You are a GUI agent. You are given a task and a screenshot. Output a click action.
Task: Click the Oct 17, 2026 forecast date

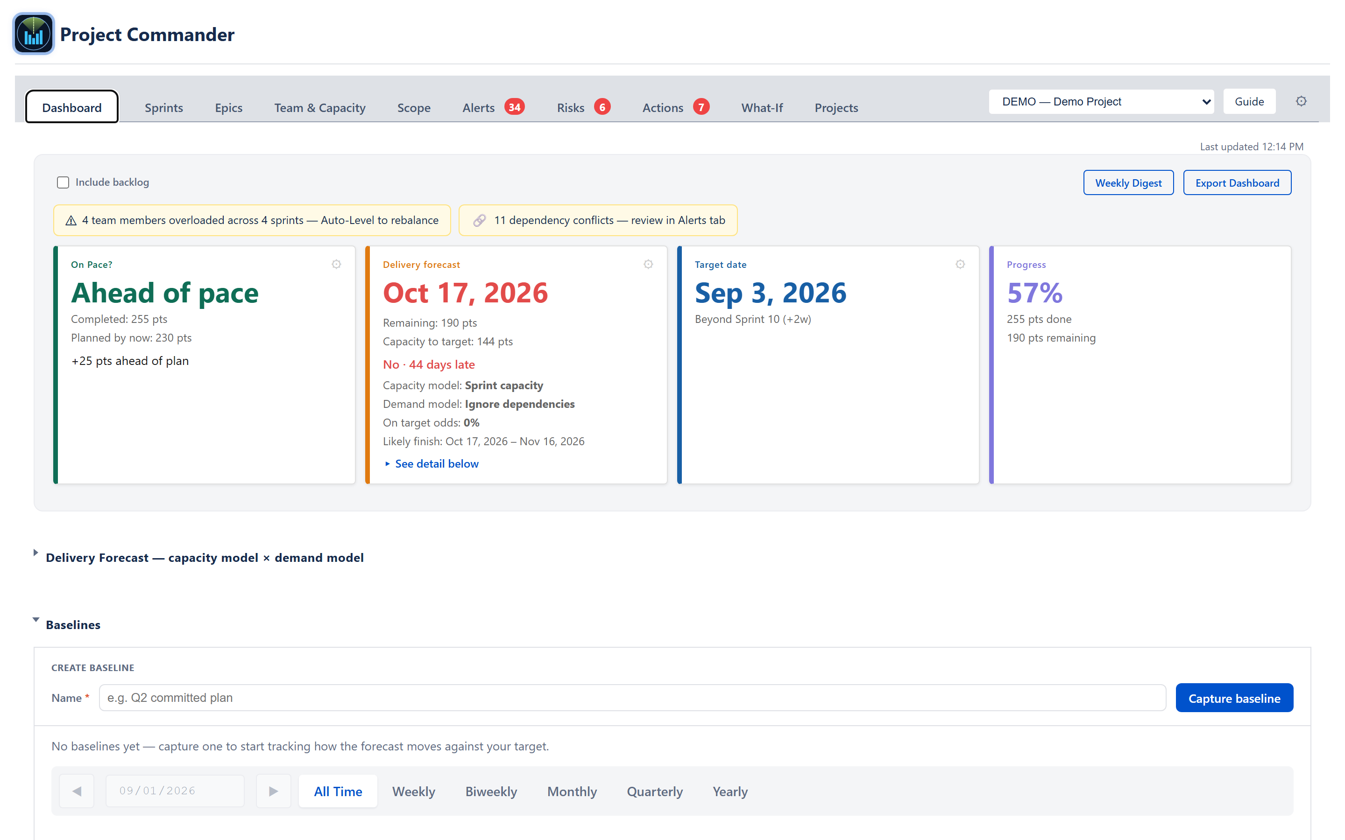tap(465, 293)
